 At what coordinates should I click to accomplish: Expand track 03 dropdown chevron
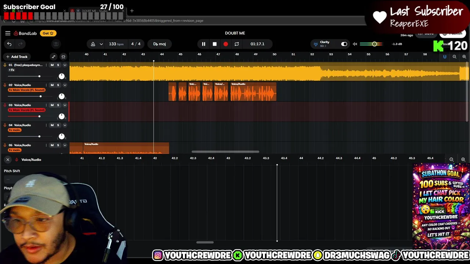(x=65, y=105)
